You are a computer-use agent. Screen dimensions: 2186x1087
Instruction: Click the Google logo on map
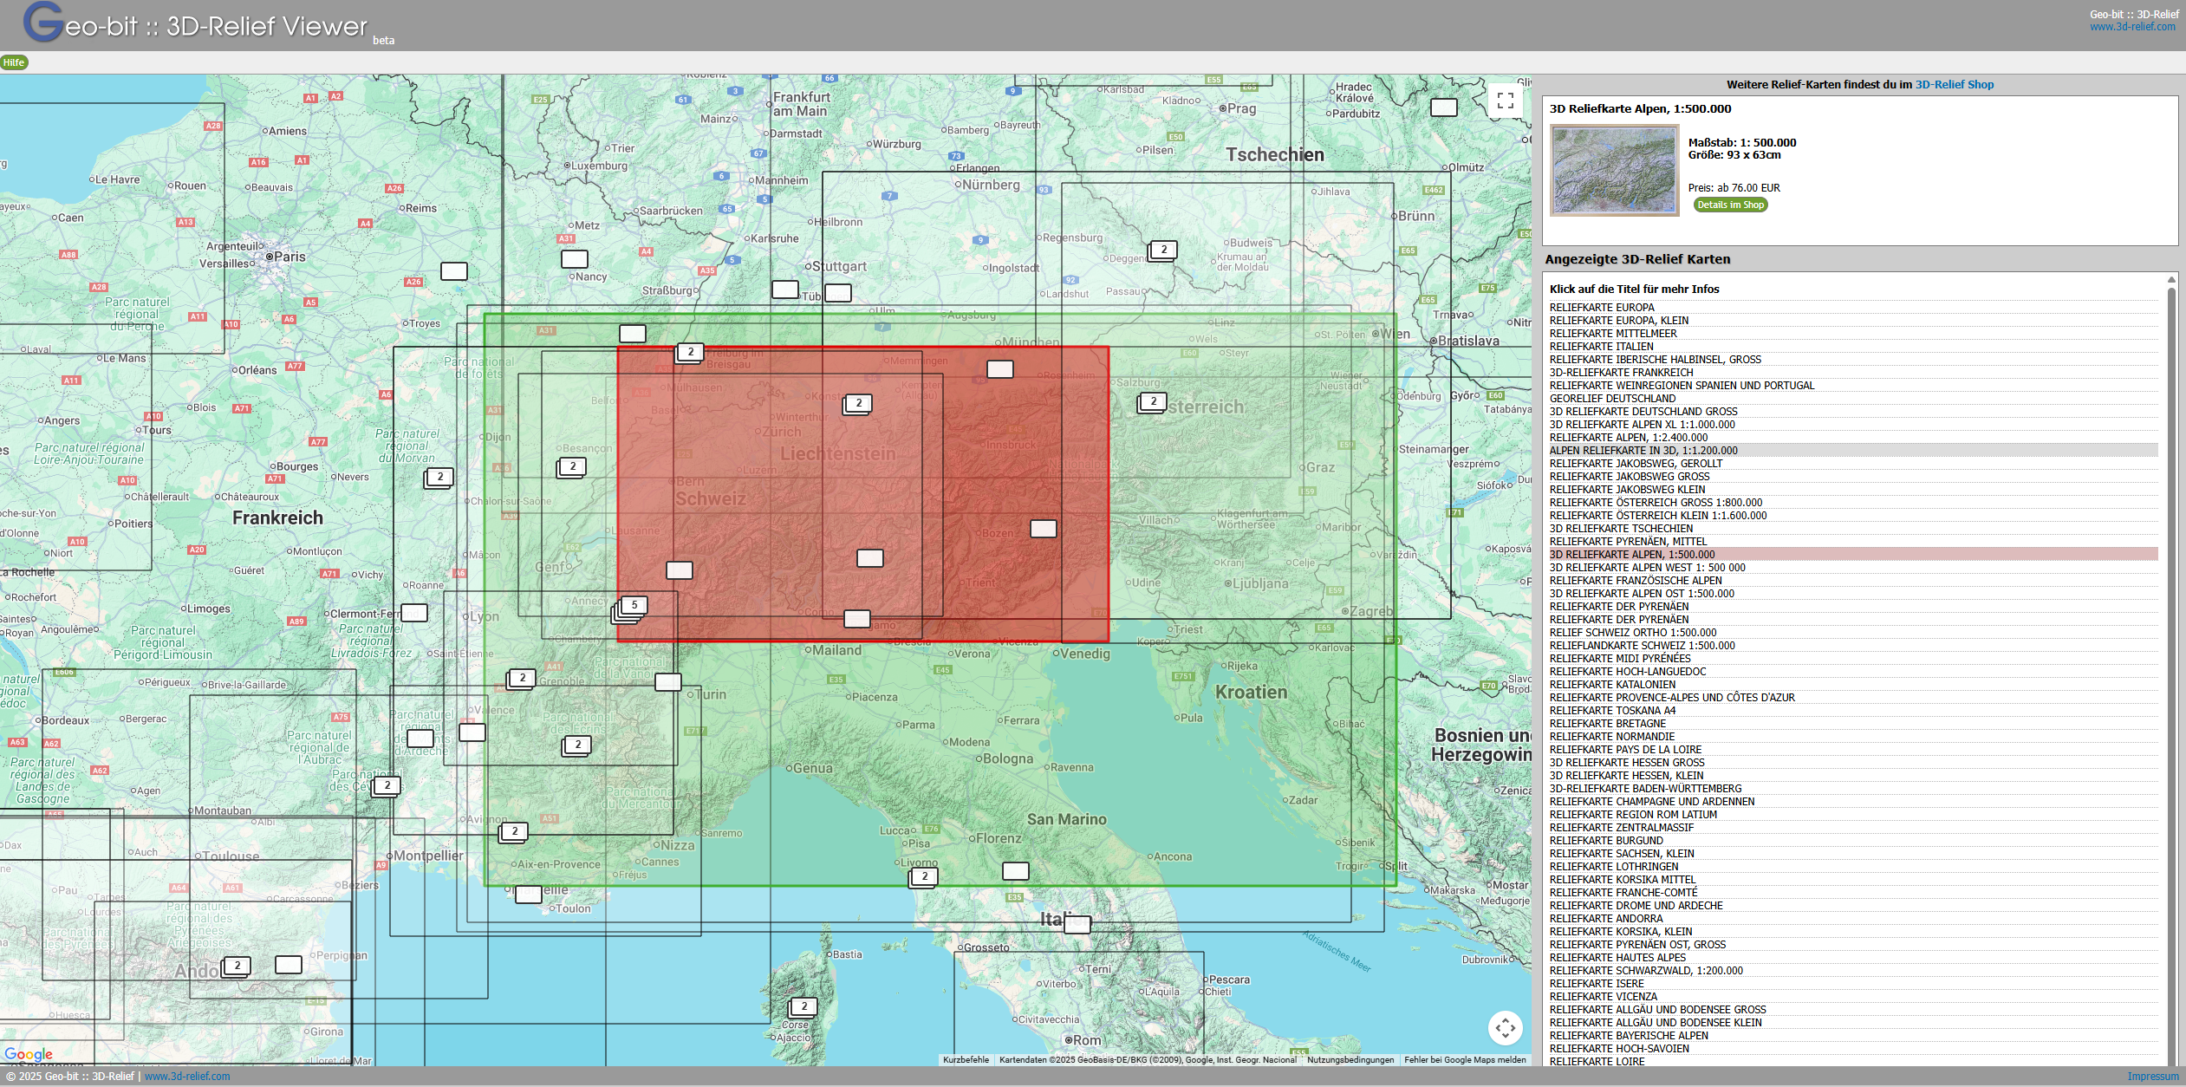[x=29, y=1054]
